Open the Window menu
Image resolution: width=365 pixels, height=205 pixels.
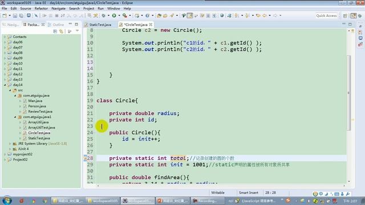click(113, 9)
